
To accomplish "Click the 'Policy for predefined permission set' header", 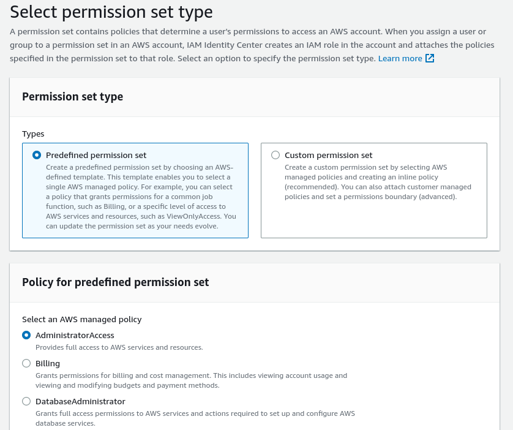I will pyautogui.click(x=115, y=282).
